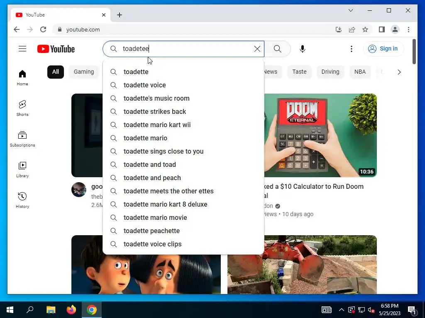Open Library in the sidebar

click(x=22, y=169)
